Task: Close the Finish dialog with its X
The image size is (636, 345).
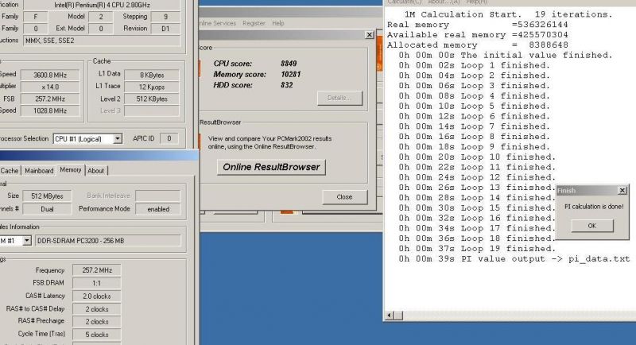Action: click(x=622, y=190)
